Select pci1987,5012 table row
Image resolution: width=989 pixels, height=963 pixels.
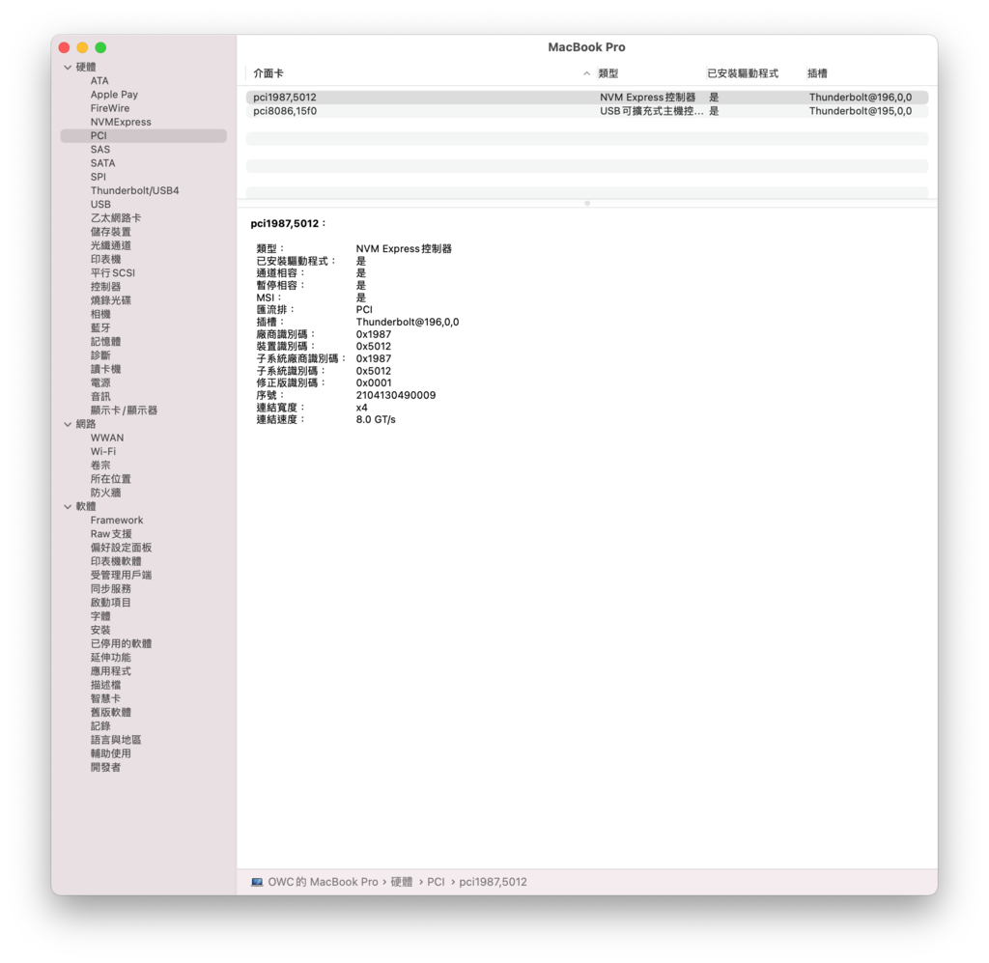586,98
